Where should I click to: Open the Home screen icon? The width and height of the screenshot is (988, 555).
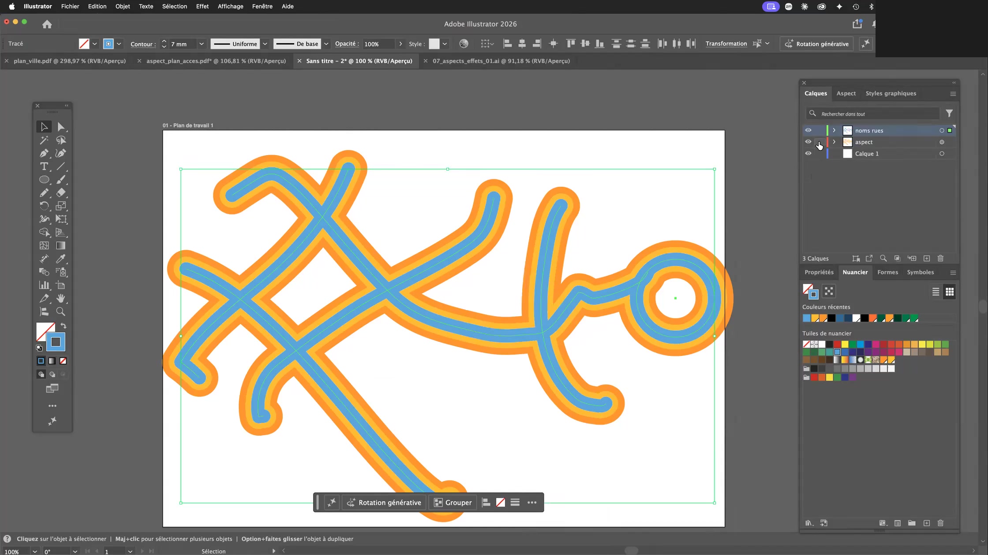pyautogui.click(x=47, y=24)
